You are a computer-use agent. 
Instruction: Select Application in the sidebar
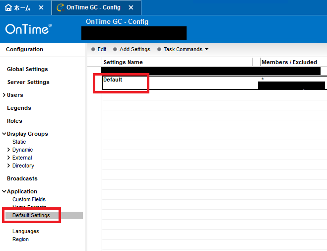22,191
